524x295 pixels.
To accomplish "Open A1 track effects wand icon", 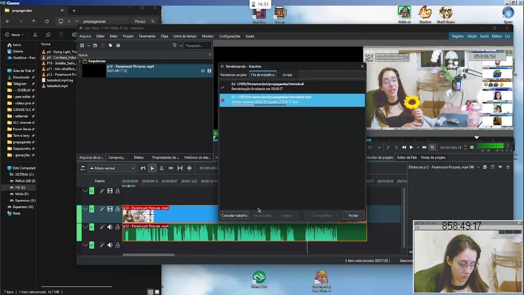I will tap(102, 227).
